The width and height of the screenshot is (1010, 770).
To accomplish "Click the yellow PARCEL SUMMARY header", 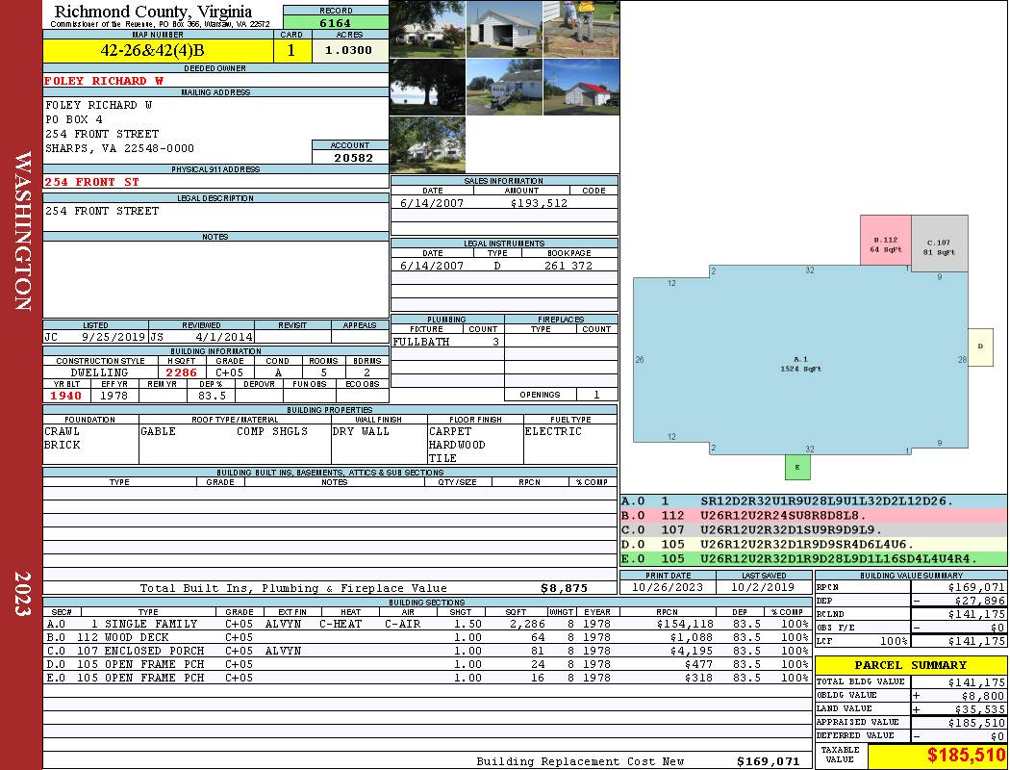I will click(910, 665).
